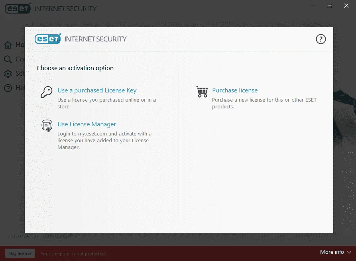Click the ESET logo in the main window title
The image size is (356, 261).
(18, 9)
